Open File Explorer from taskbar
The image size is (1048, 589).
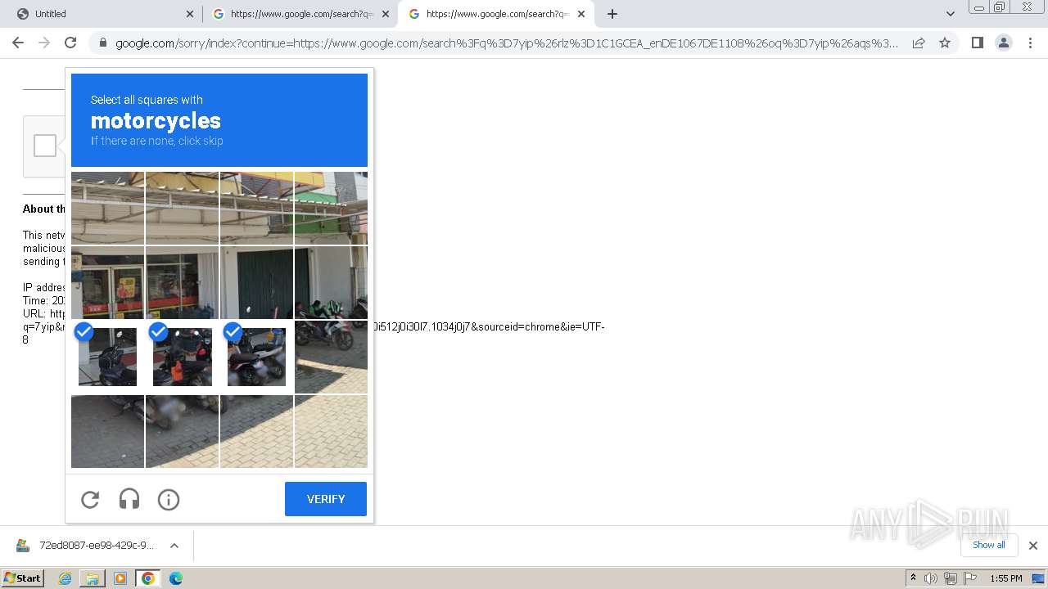point(93,578)
